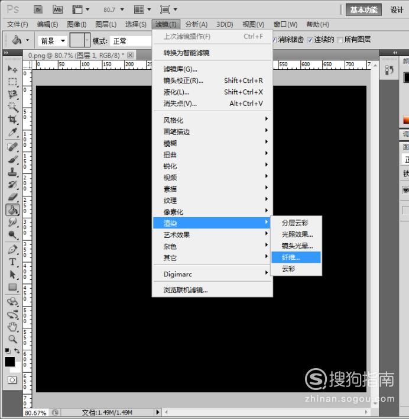This screenshot has height=419, width=409.
Task: Choose 分层云彩 in render submenu
Action: click(x=296, y=223)
